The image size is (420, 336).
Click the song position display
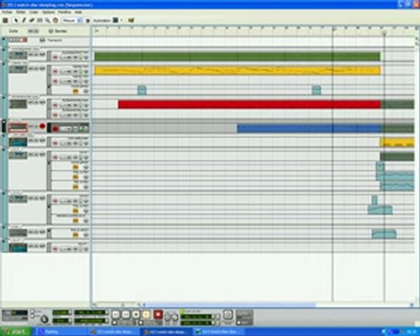90,313
